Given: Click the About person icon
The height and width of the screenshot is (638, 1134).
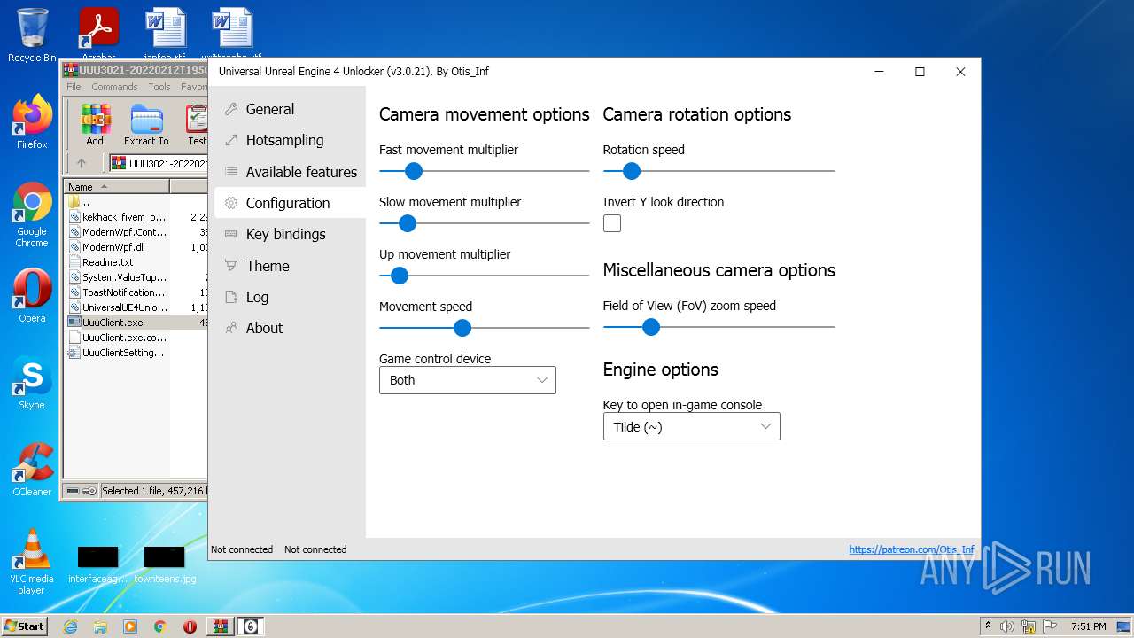Looking at the screenshot, I should point(231,328).
